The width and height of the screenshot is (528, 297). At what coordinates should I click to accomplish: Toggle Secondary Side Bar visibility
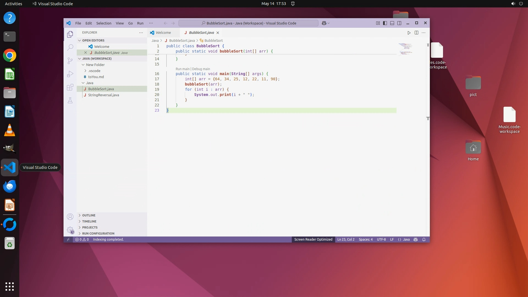point(399,23)
